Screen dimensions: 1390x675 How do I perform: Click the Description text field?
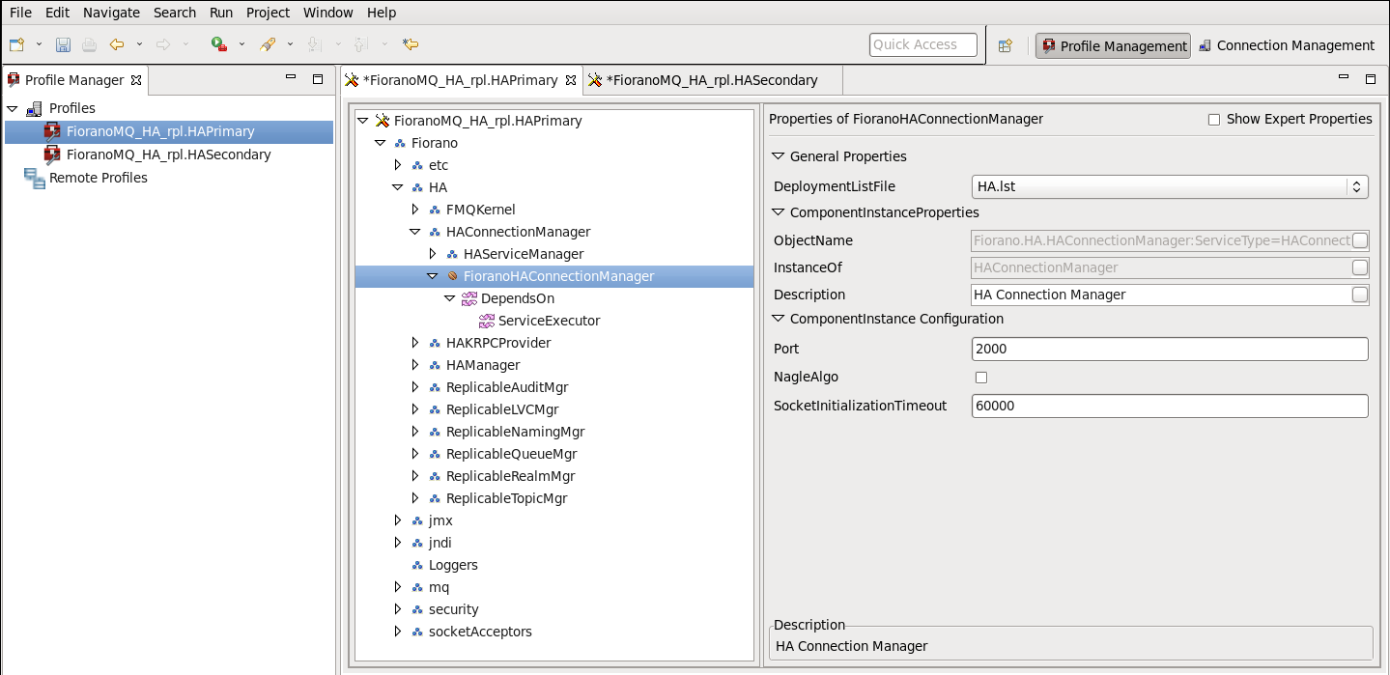1162,295
